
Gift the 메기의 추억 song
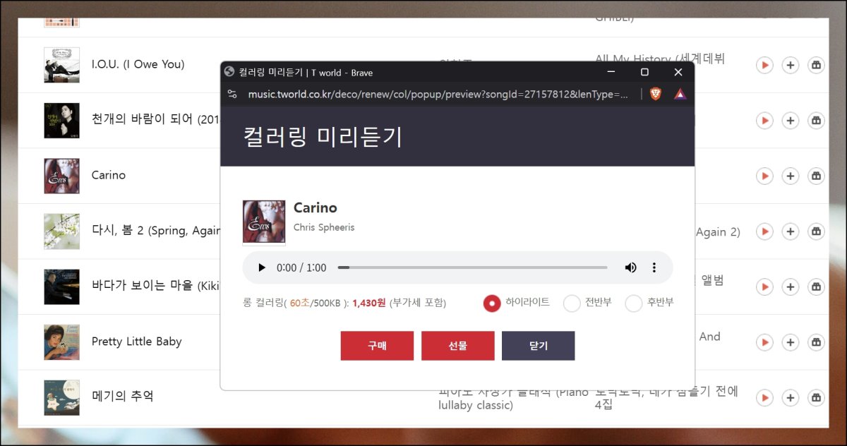click(816, 398)
